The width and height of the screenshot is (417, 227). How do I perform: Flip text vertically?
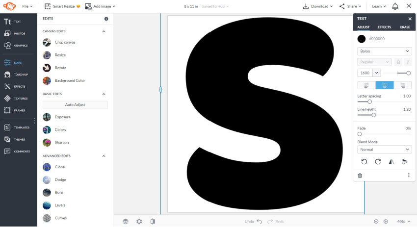tap(405, 162)
